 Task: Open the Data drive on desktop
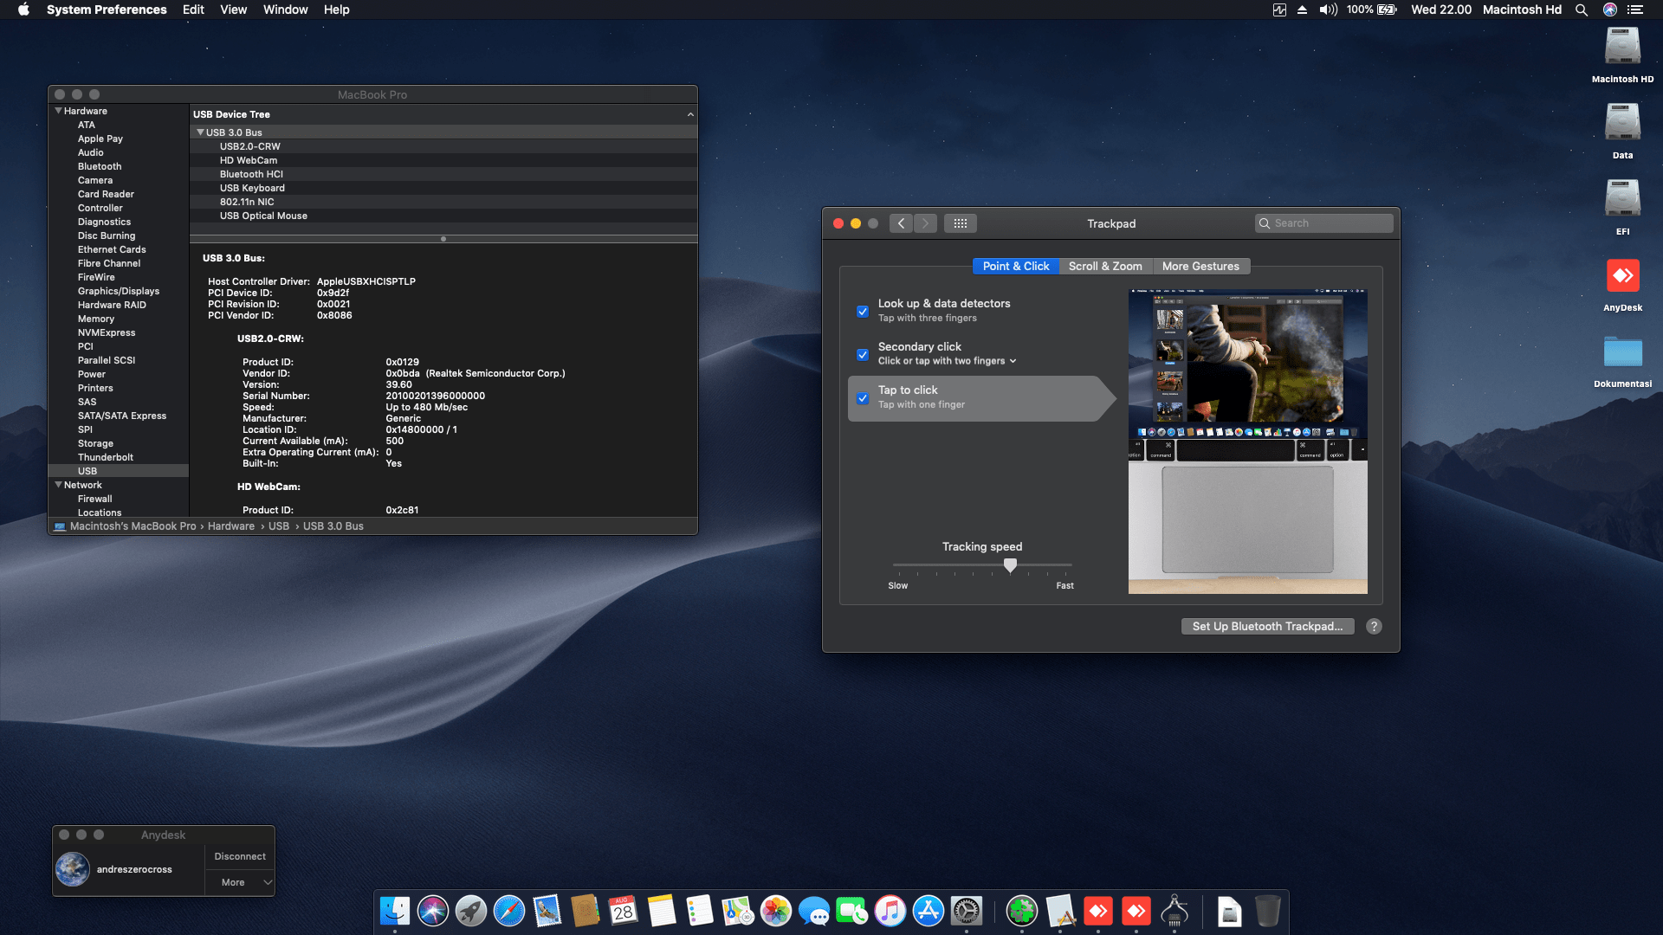point(1623,131)
